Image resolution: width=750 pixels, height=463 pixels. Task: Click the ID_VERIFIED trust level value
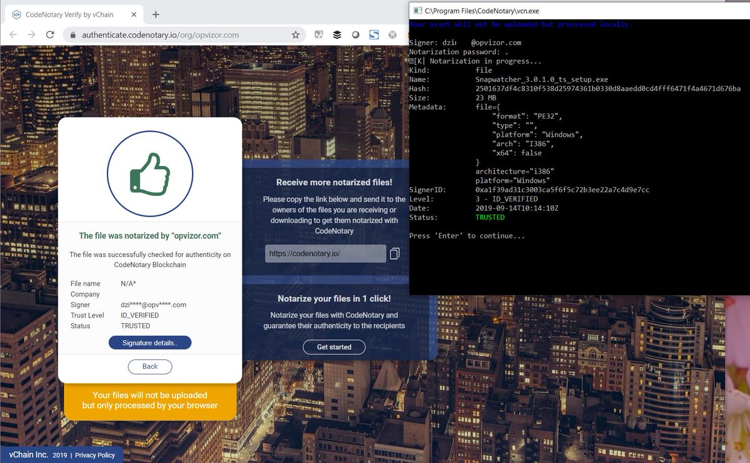[140, 315]
